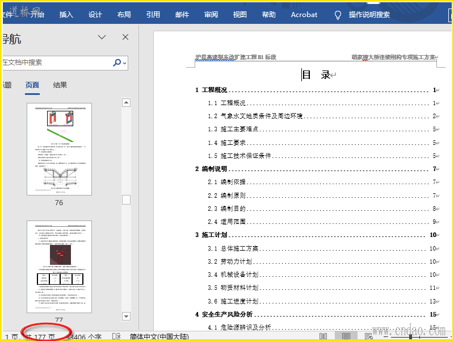Image resolution: width=454 pixels, height=341 pixels.
Task: Click the 操作说明搜索 search box
Action: pos(369,15)
